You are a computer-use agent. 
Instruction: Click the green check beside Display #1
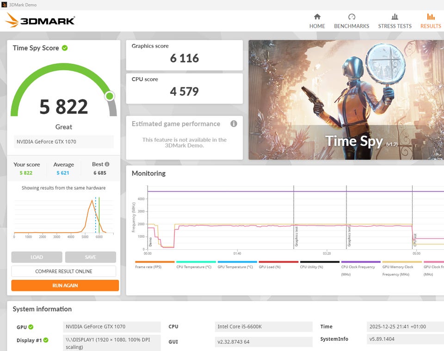[46, 340]
